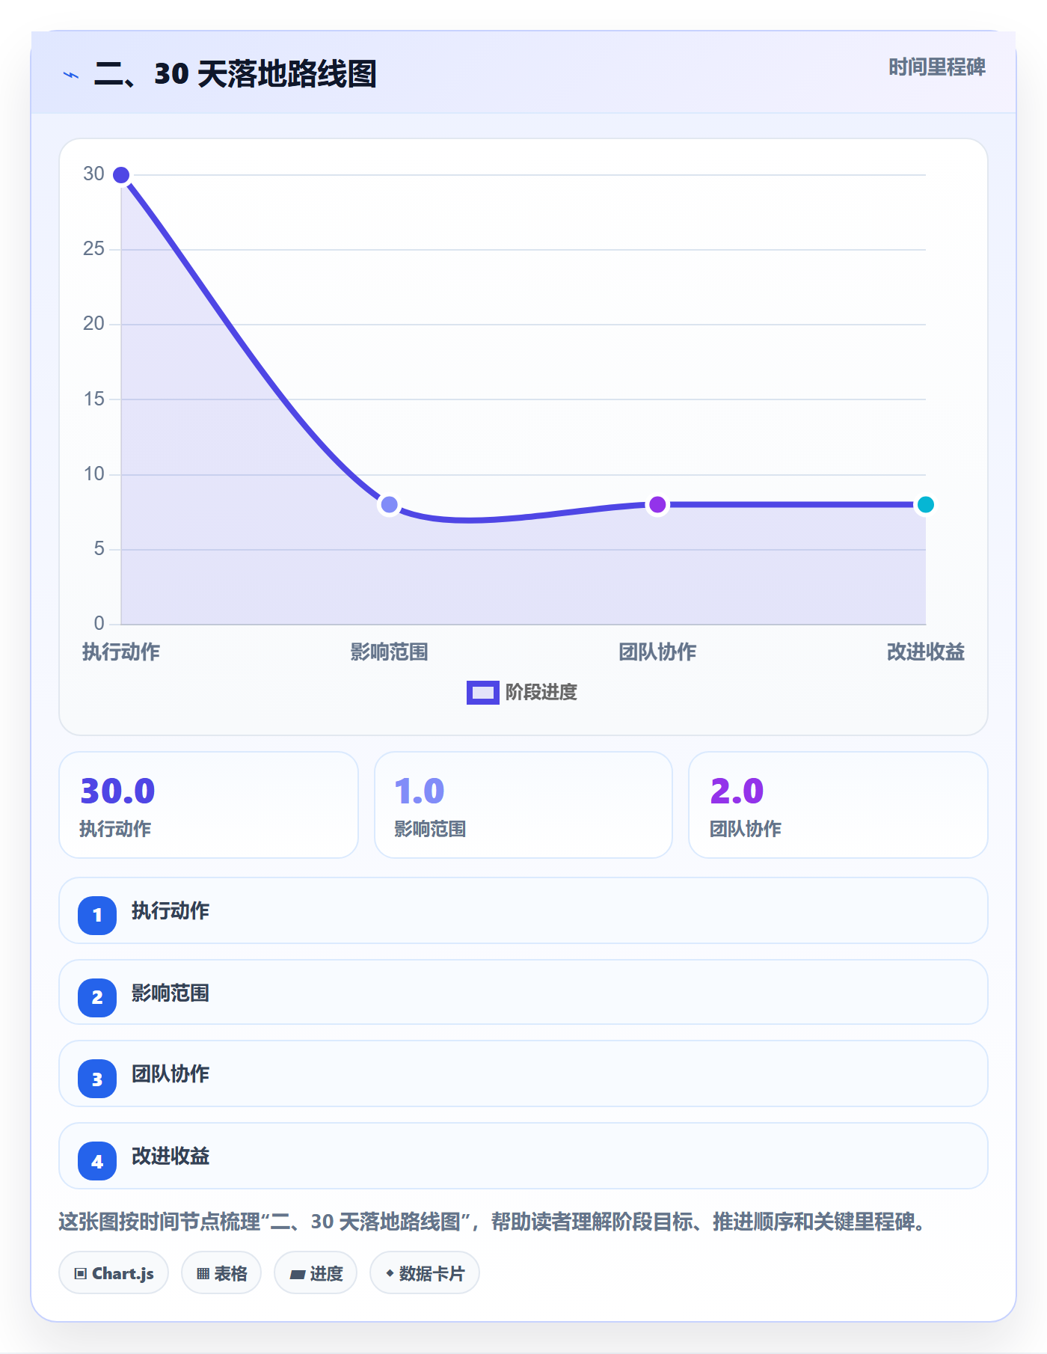1047x1354 pixels.
Task: Click the 团队协作 x-axis label
Action: pos(657,652)
